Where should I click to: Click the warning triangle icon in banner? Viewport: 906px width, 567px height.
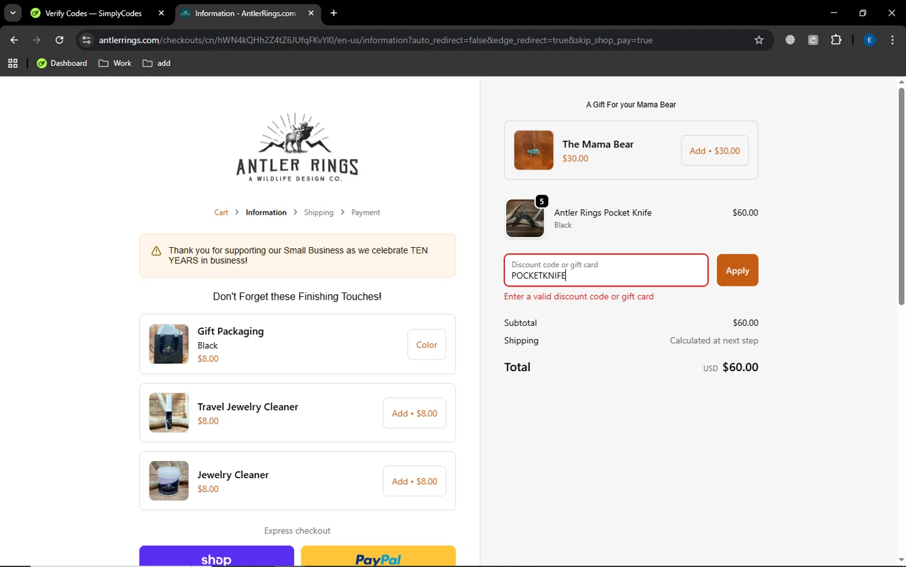click(x=156, y=251)
